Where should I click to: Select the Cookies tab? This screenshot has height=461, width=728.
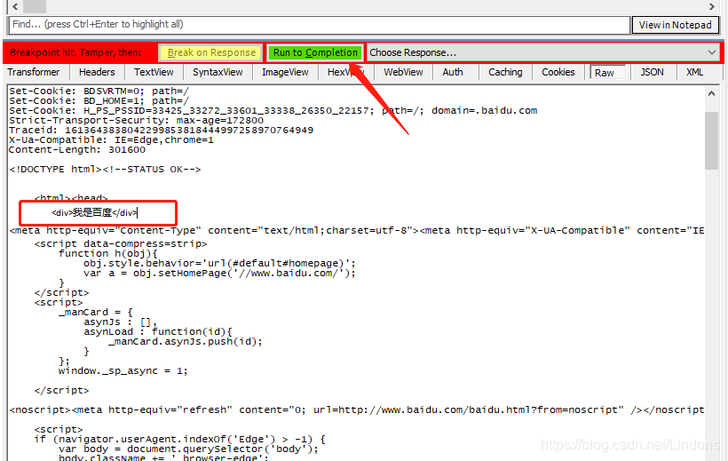[558, 72]
